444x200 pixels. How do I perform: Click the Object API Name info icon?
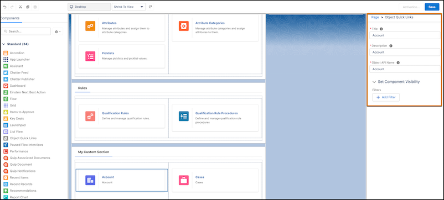[x=398, y=62]
